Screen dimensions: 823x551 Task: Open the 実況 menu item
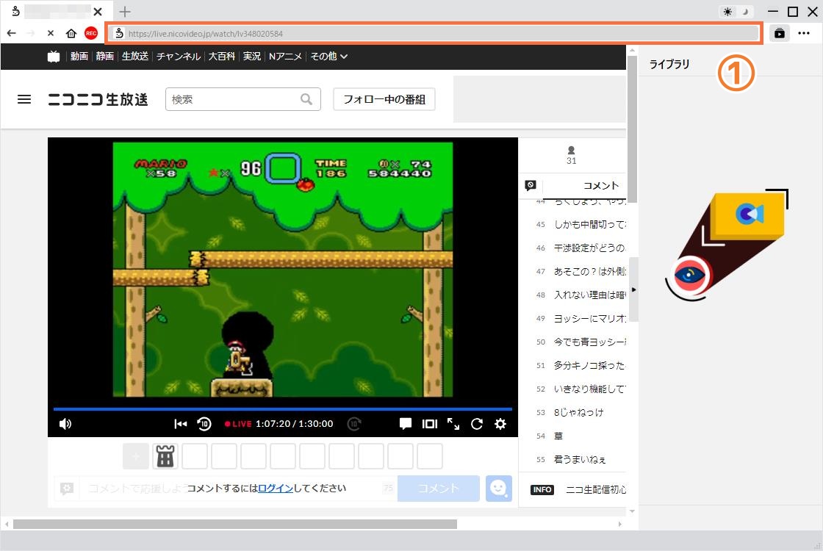pos(252,56)
